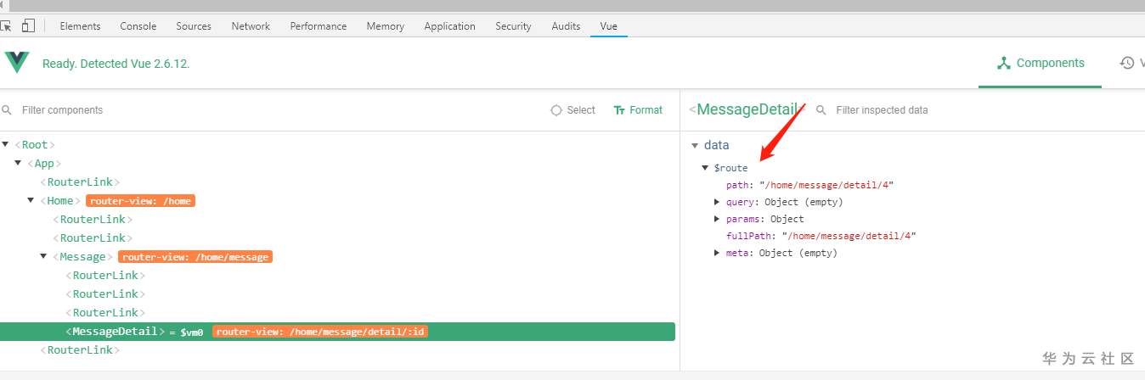Expand the params Object entry
Screen dimensions: 1145x380
pos(718,219)
